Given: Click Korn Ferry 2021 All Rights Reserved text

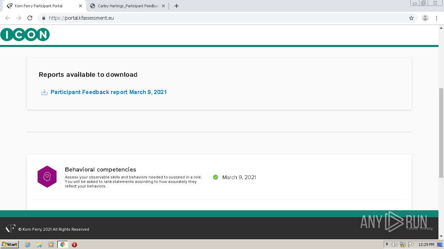Looking at the screenshot, I should (x=54, y=229).
